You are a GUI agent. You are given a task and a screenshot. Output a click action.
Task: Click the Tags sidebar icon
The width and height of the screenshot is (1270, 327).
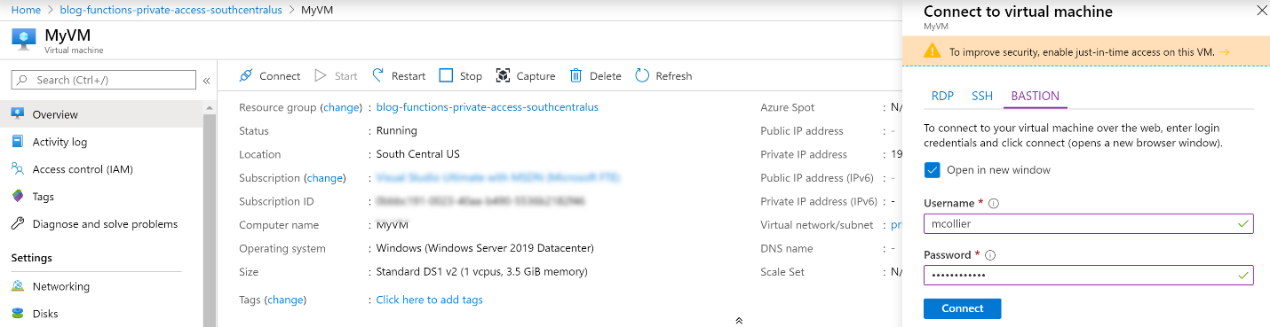pyautogui.click(x=17, y=197)
